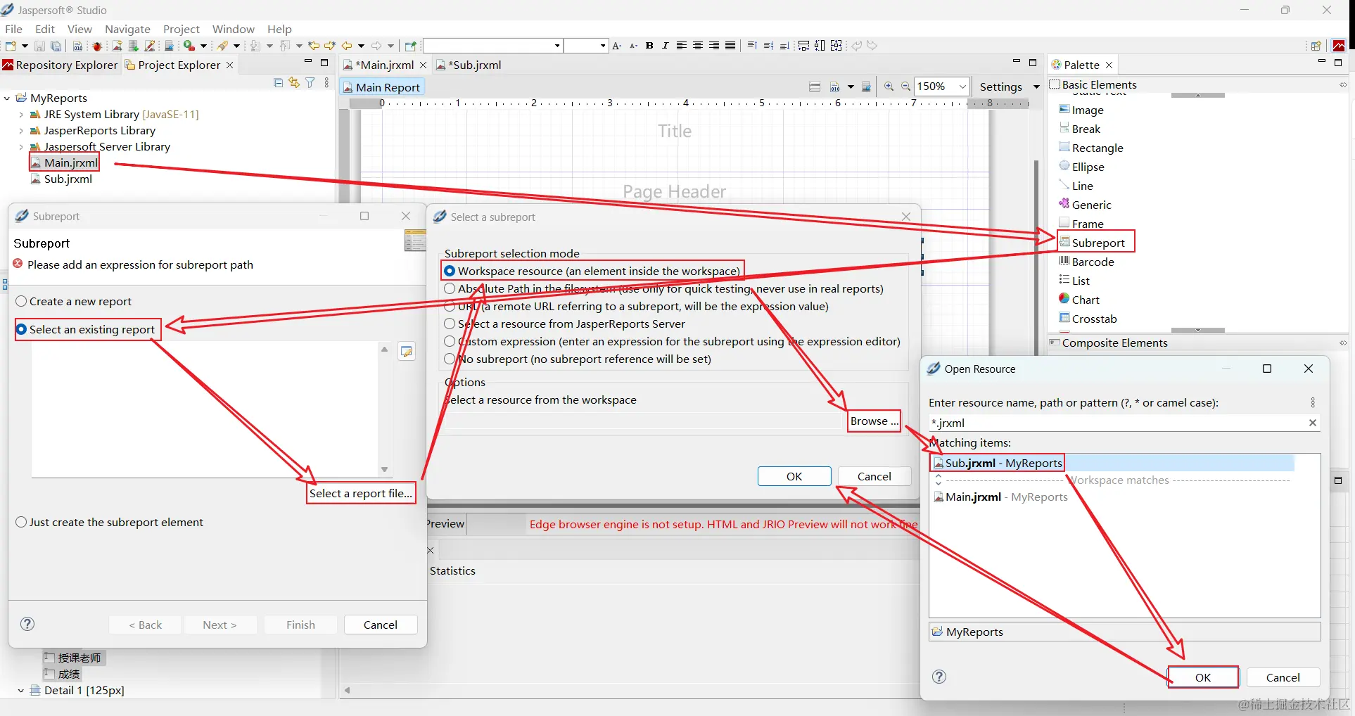Select Sub.jrxml - MyReports in matching items

click(x=1112, y=464)
